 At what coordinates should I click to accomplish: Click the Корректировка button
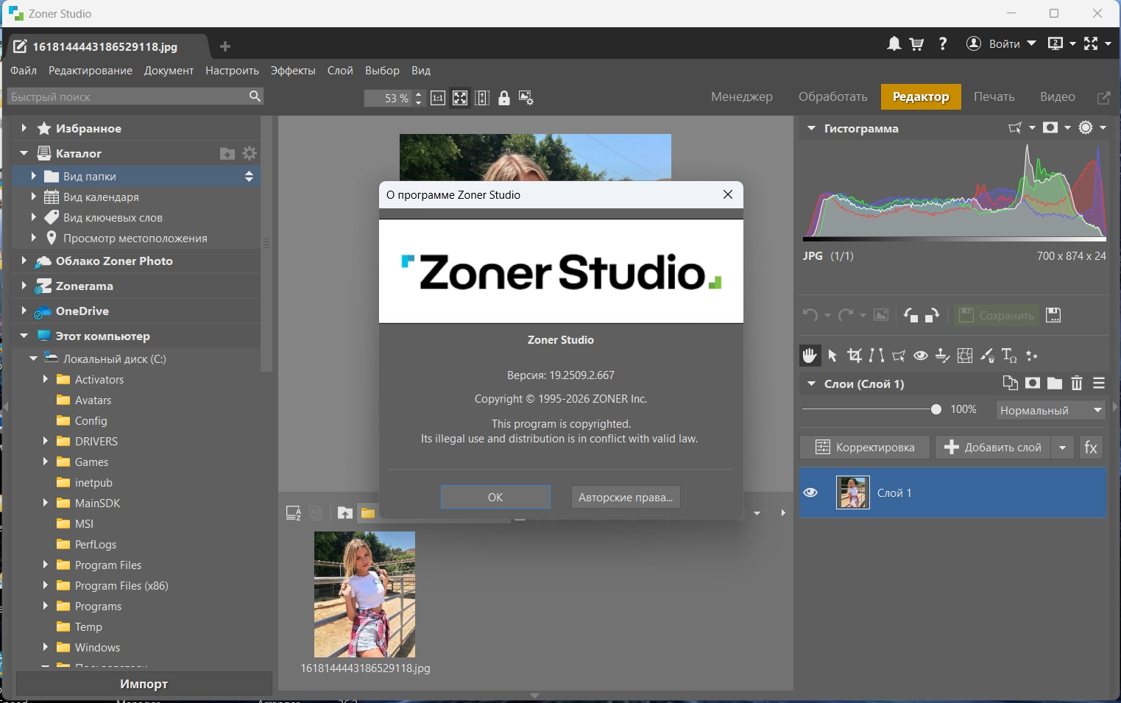[866, 448]
